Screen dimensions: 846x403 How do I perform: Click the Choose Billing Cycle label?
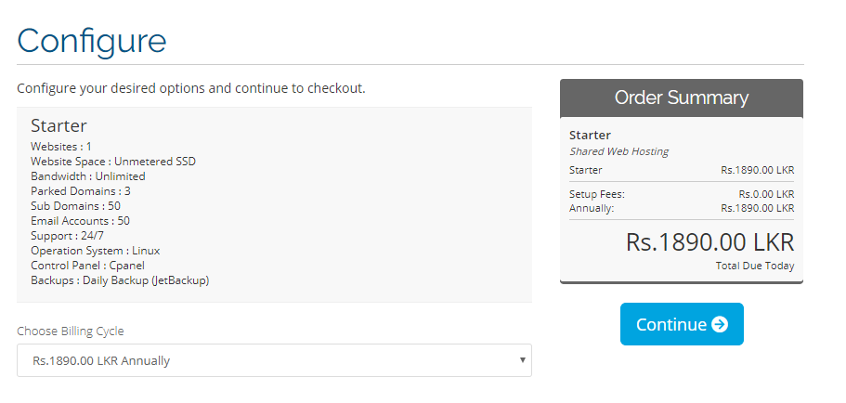(71, 331)
